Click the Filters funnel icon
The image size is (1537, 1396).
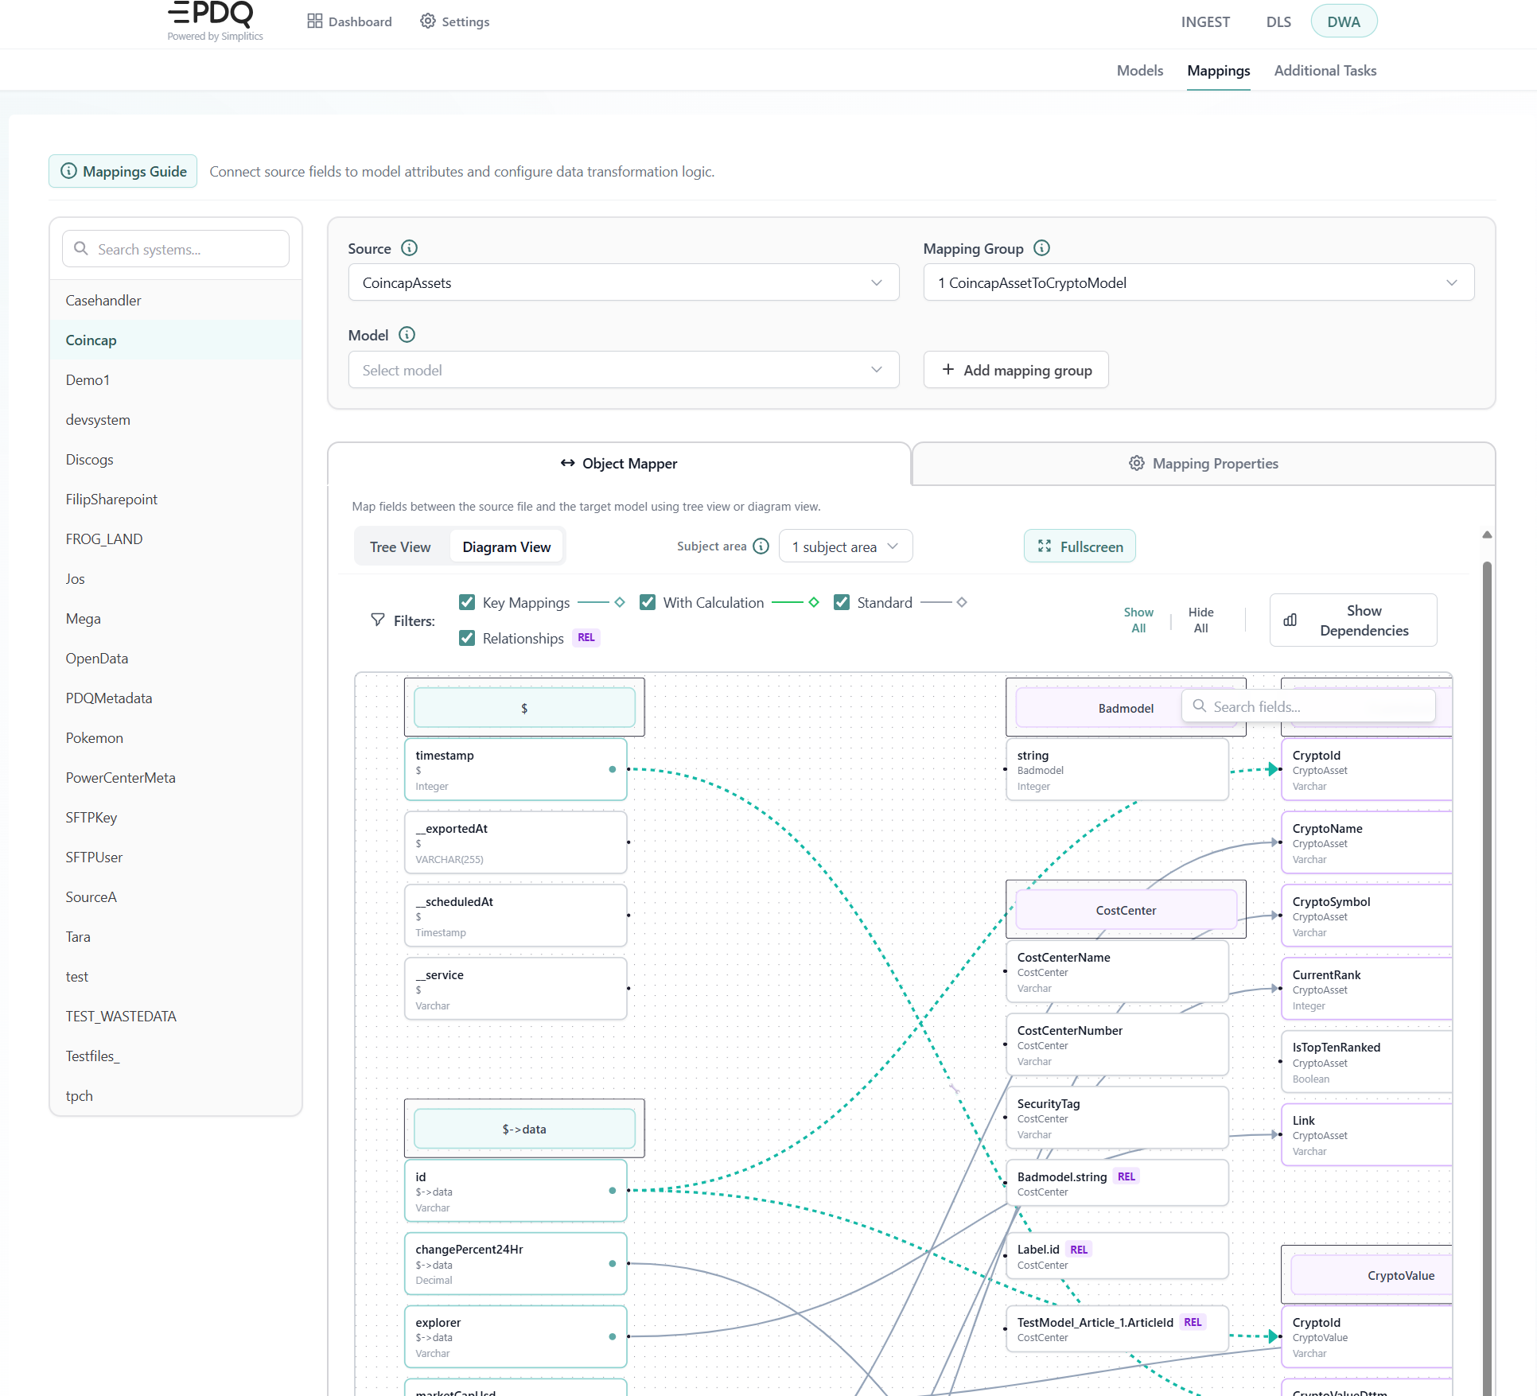(378, 620)
